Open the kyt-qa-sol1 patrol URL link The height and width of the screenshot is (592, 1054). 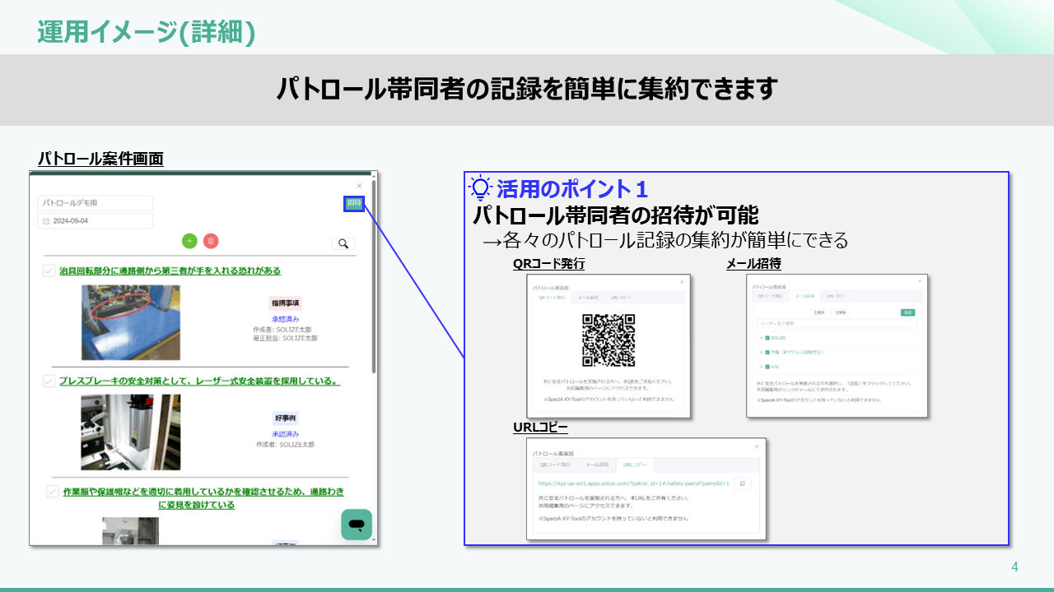(633, 483)
